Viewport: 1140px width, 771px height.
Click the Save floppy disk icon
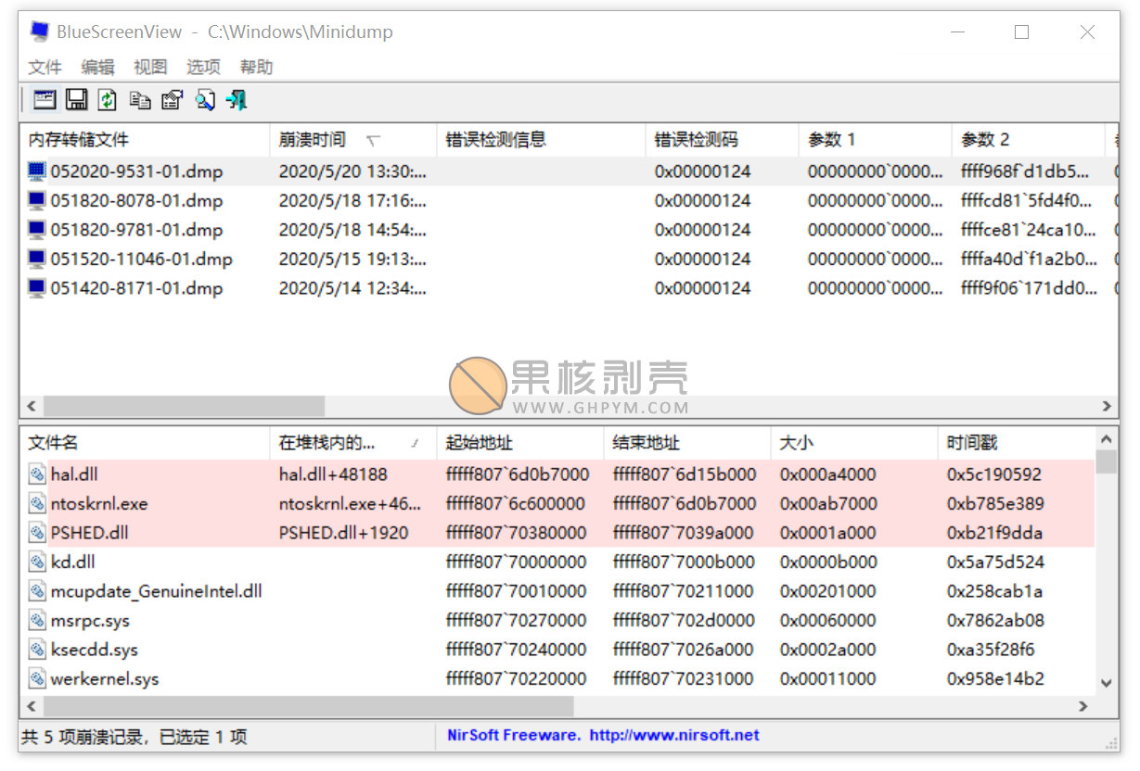[x=76, y=100]
